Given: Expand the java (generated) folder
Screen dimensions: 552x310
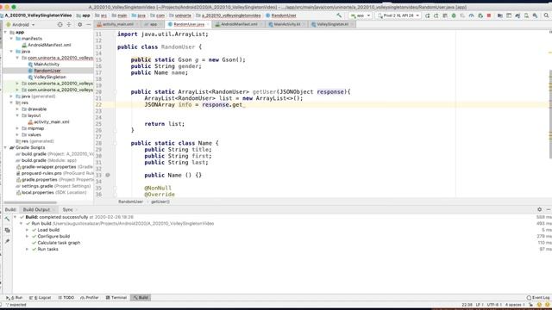Looking at the screenshot, I should click(11, 96).
